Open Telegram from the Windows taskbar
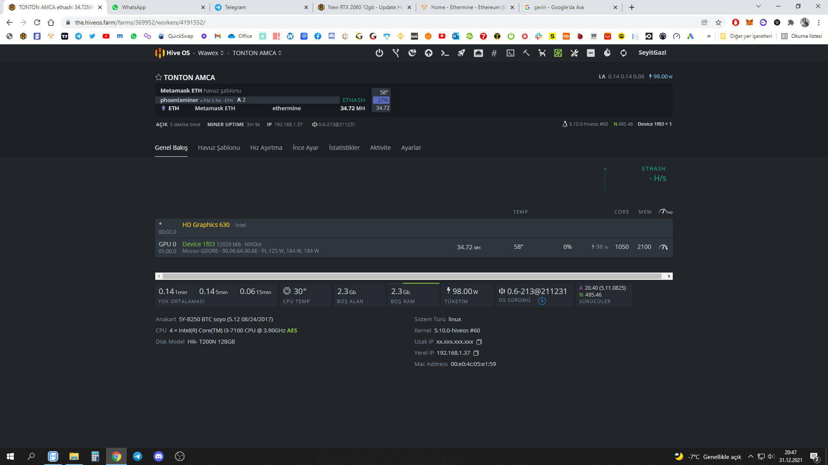Screen dimensions: 828x465 pyautogui.click(x=138, y=456)
